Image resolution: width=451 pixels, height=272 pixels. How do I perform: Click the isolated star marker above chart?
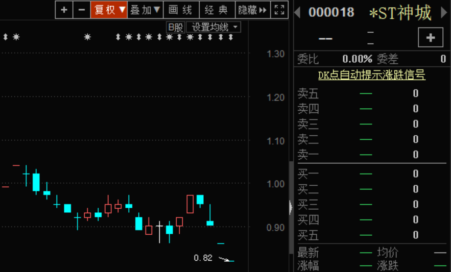coord(87,37)
